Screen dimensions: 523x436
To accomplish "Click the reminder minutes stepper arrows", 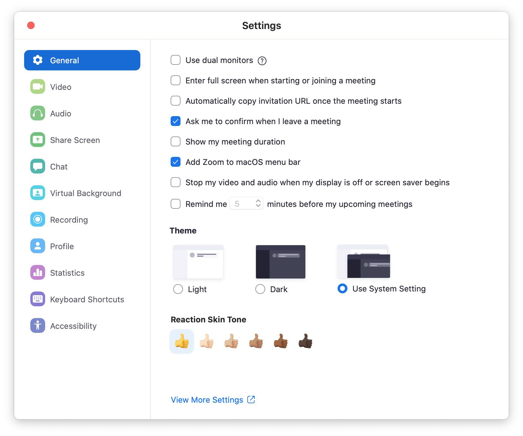I will coord(258,203).
